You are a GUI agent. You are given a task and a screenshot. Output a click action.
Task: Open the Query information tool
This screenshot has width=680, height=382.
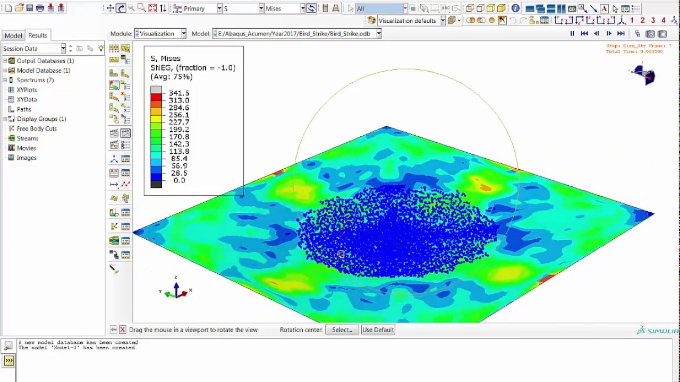click(x=515, y=8)
